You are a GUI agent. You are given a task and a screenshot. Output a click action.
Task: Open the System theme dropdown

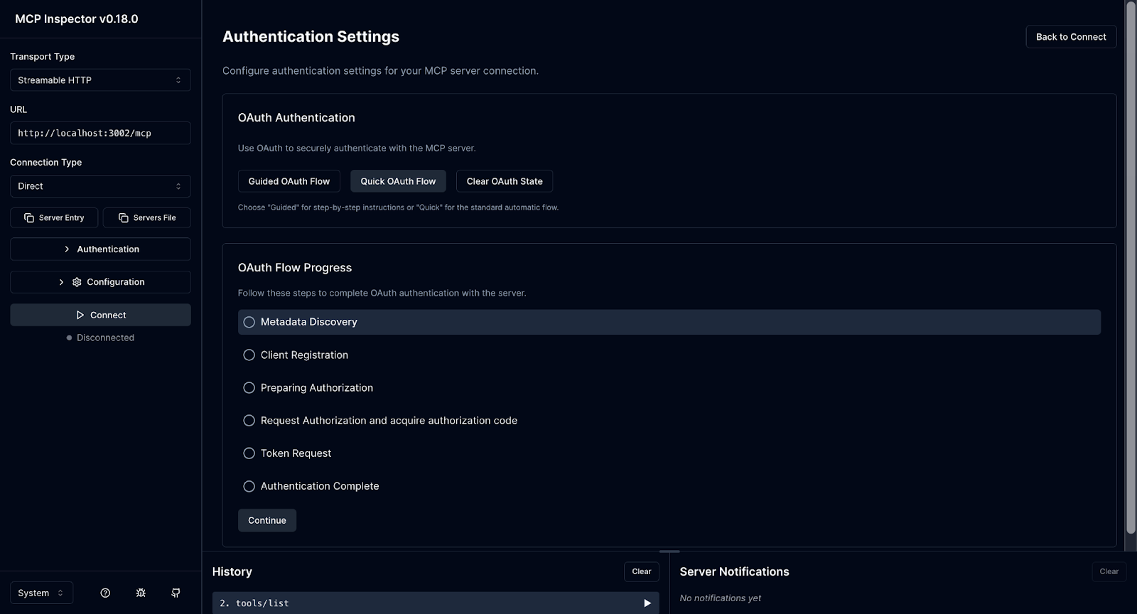point(41,593)
